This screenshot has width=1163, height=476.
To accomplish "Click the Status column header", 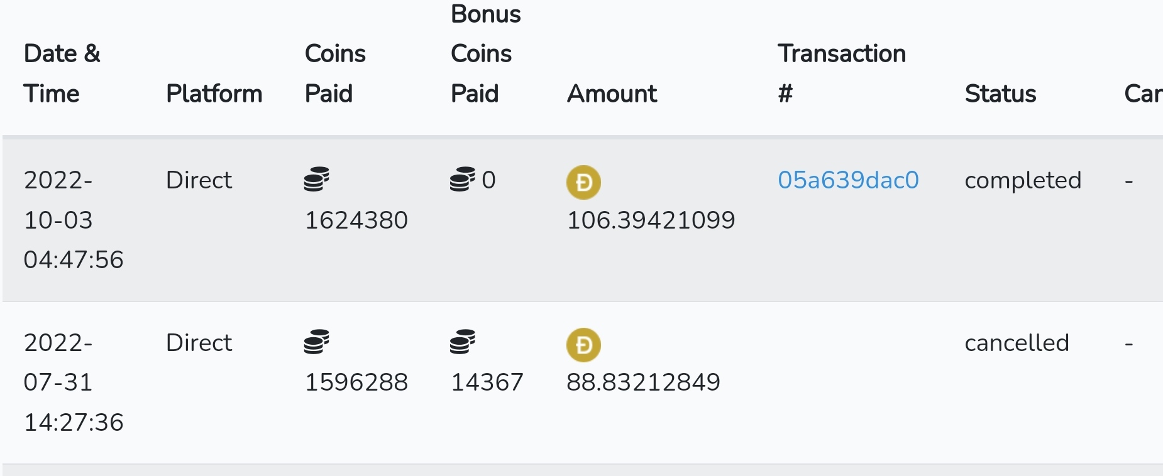I will click(1000, 94).
